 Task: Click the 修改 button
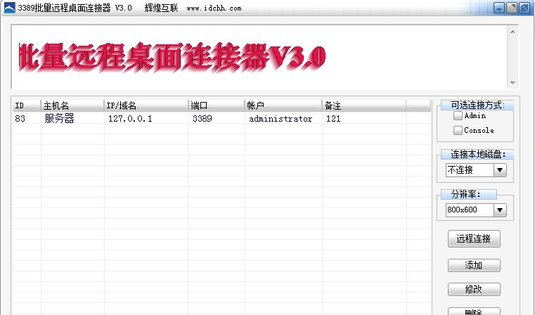pos(474,290)
